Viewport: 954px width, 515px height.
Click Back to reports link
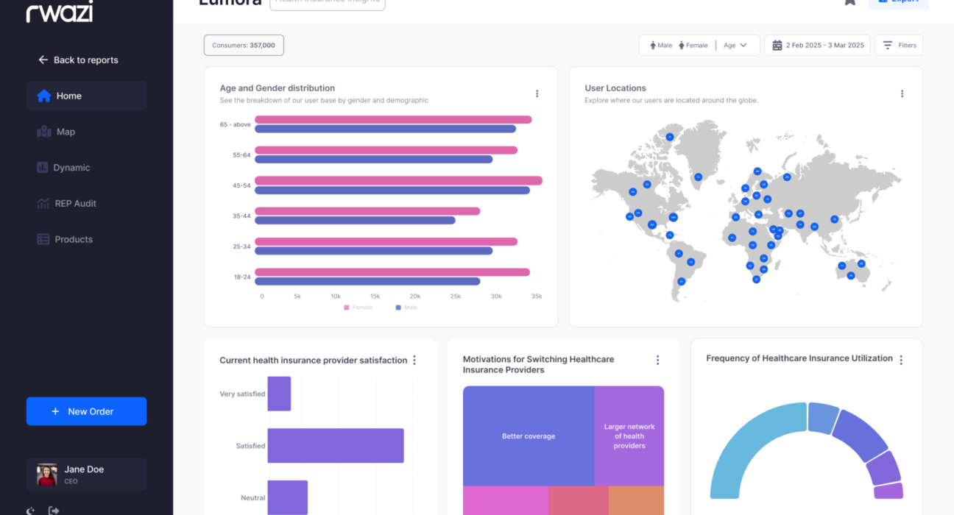click(85, 60)
